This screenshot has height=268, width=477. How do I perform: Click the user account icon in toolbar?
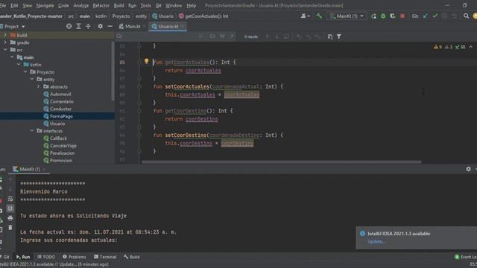point(305,16)
